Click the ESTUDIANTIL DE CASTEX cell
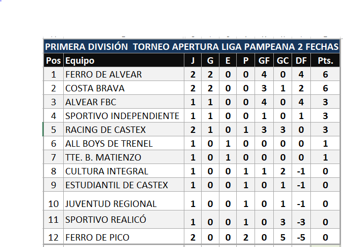 [117, 185]
